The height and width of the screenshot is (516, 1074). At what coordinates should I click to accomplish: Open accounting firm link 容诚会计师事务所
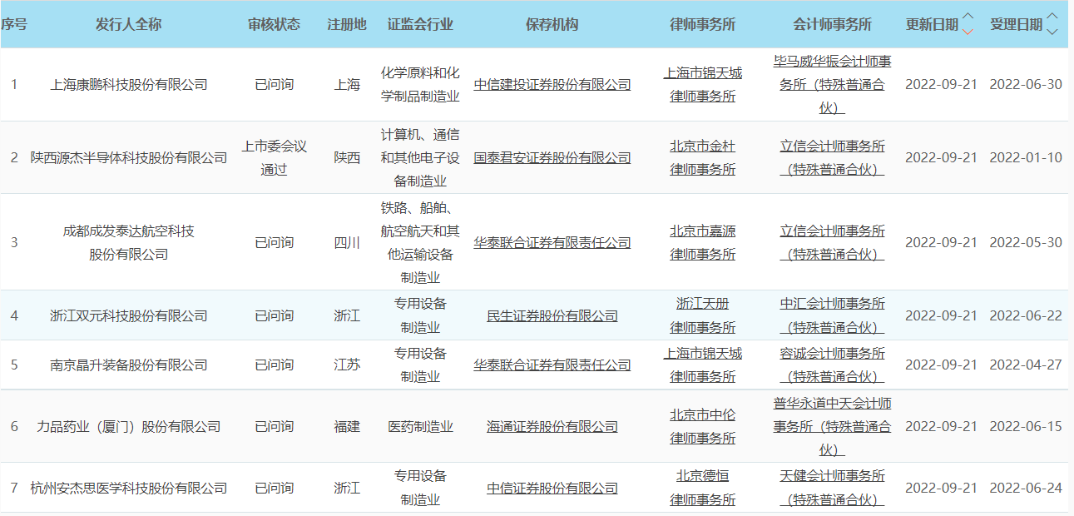[833, 365]
